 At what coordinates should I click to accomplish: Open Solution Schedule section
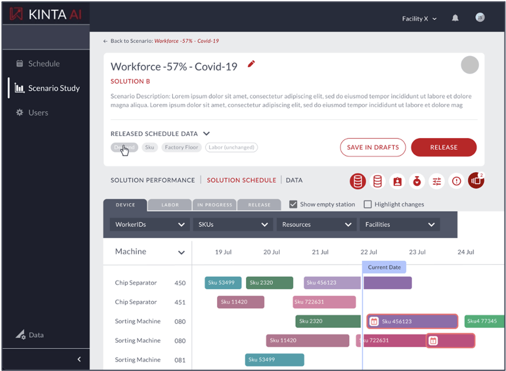tap(242, 180)
